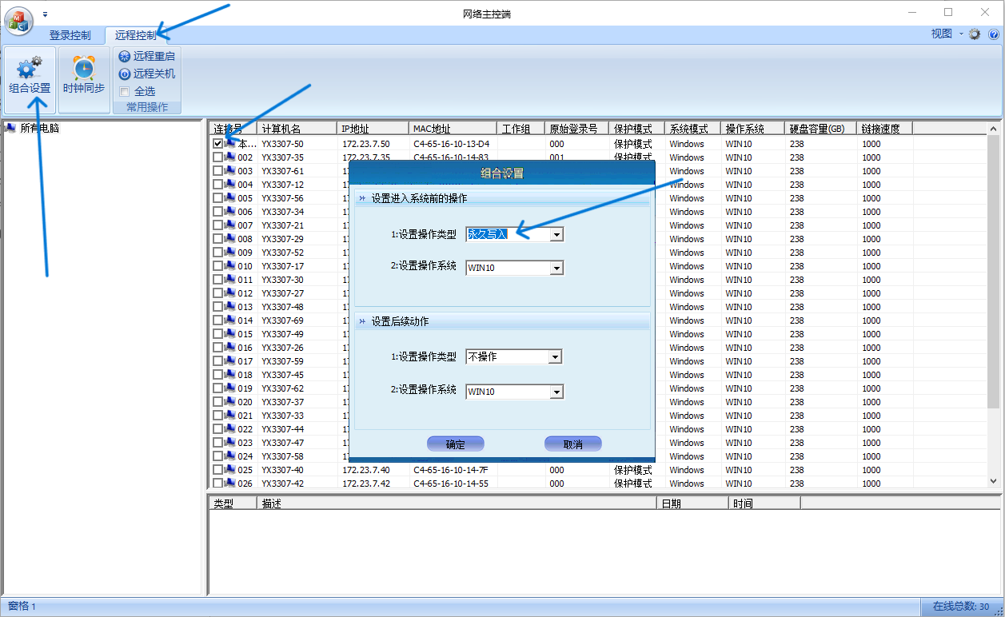Sort by the IP地址 column header
1005x617 pixels.
tap(373, 129)
